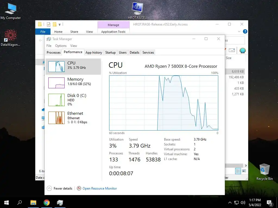Select the 6,619 KB file row
Screen dimensions: 278x208
(x=235, y=71)
